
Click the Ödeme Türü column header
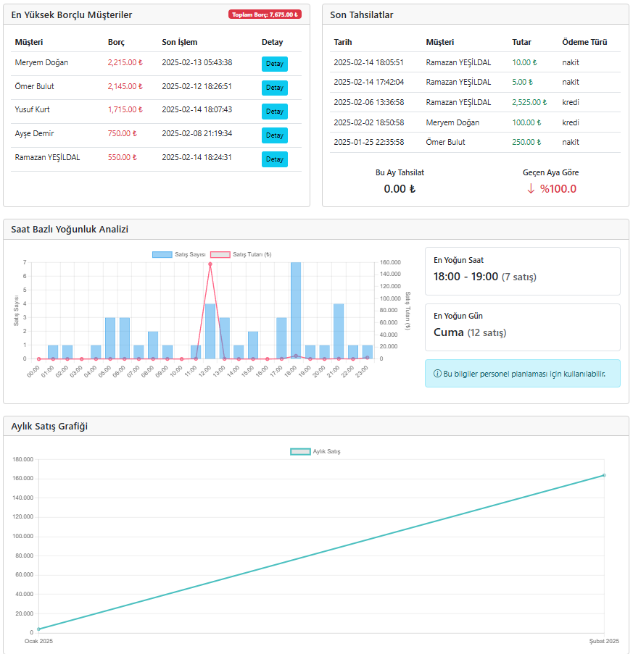point(584,42)
